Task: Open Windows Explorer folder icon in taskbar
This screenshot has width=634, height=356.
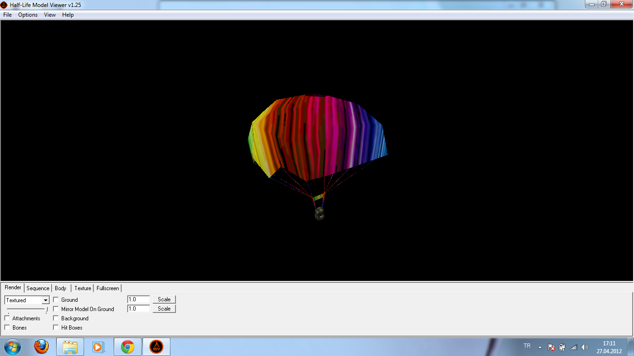Action: [x=70, y=347]
